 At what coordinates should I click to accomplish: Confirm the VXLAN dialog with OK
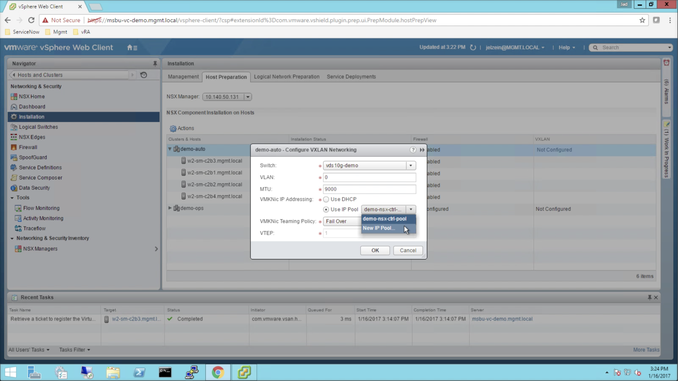375,251
